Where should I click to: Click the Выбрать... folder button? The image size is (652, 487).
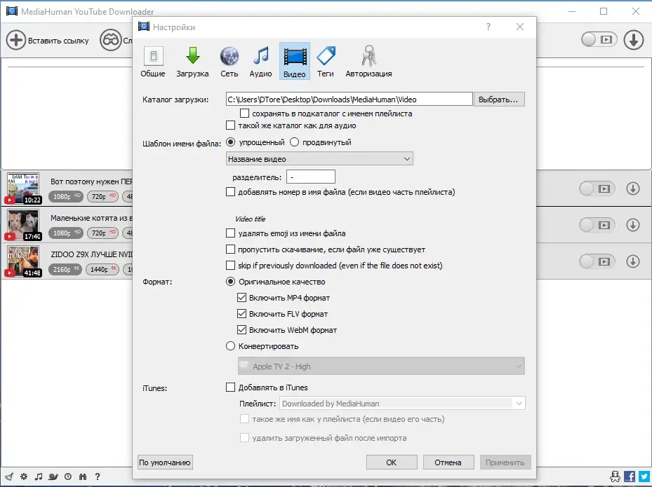(498, 100)
